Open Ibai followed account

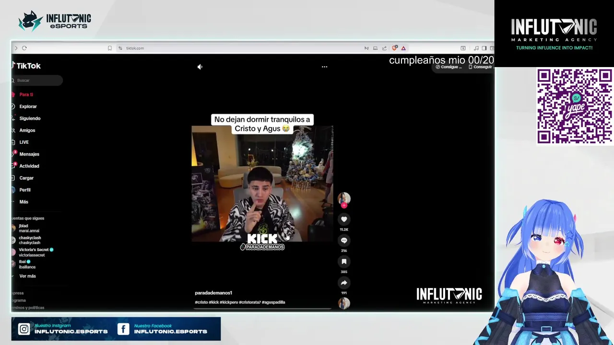click(24, 264)
